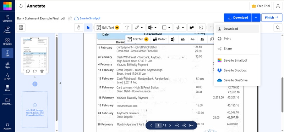The width and height of the screenshot is (284, 132).
Task: Open the Sign tool in sidebar
Action: point(7,65)
